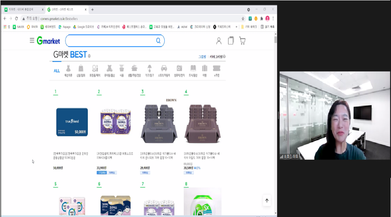This screenshot has width=391, height=217.
Task: Open the shopping cart icon
Action: (x=242, y=40)
